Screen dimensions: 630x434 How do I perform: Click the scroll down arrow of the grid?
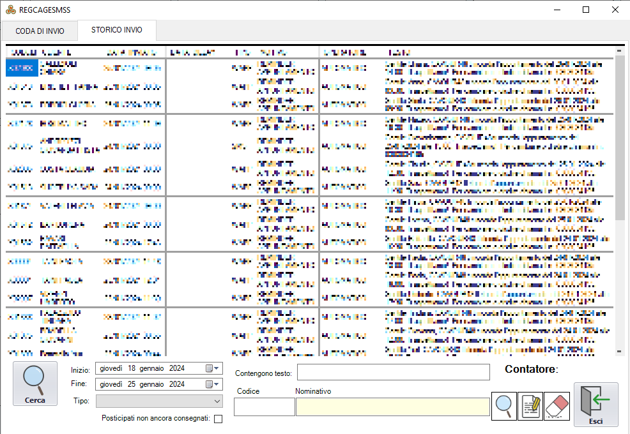pyautogui.click(x=619, y=351)
